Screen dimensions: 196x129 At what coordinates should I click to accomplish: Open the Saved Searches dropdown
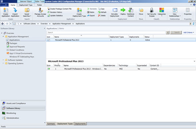[x=27, y=12]
